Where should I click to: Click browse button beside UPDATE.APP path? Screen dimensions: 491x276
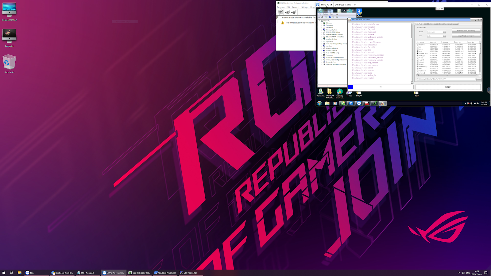pos(479,79)
